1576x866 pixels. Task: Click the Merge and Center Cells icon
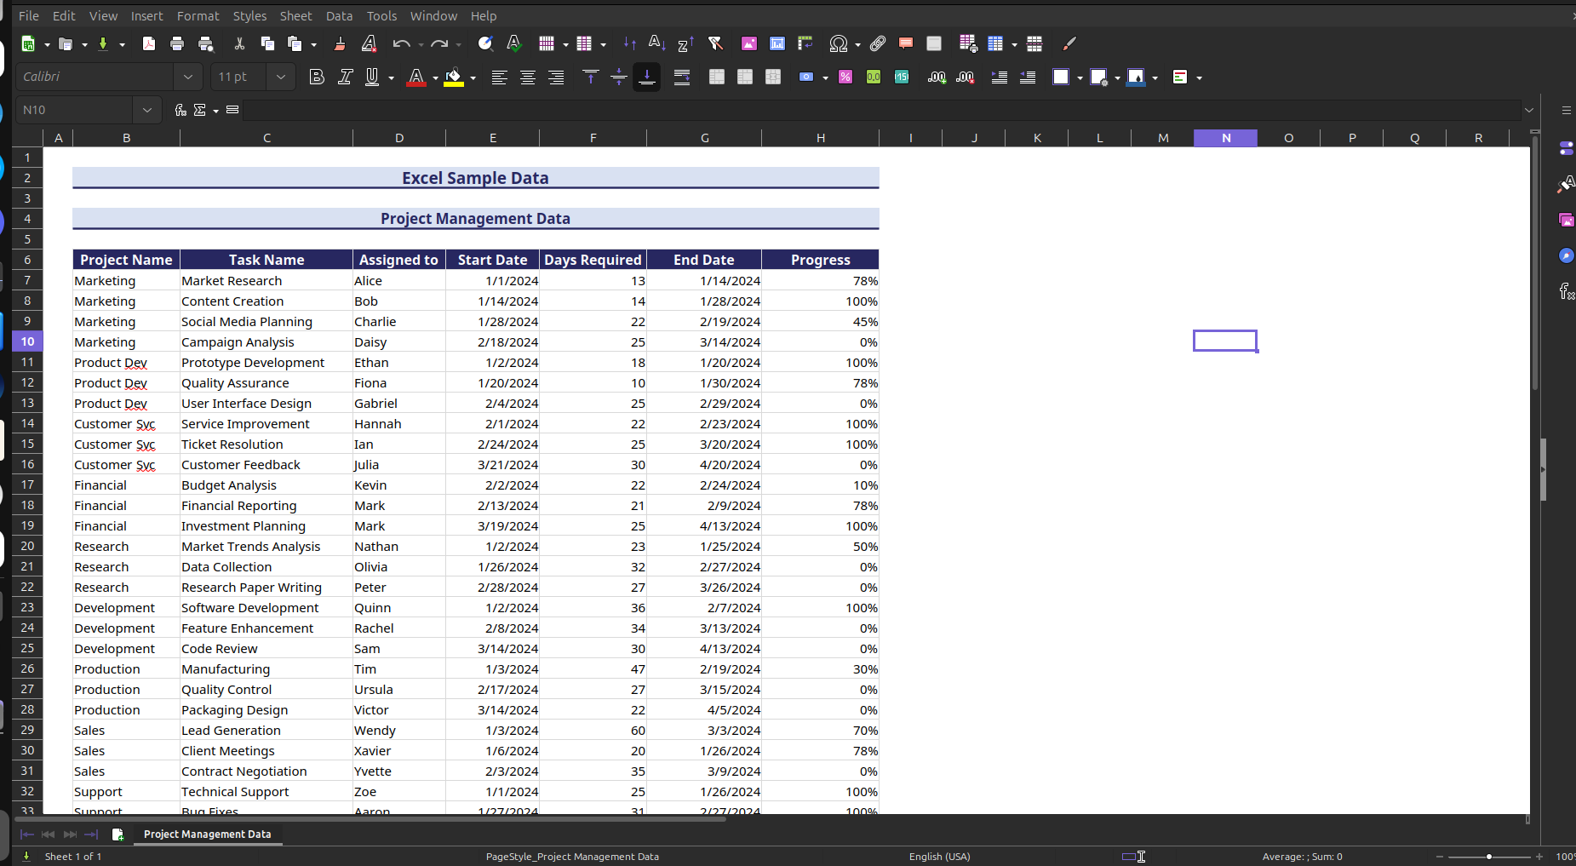[717, 77]
